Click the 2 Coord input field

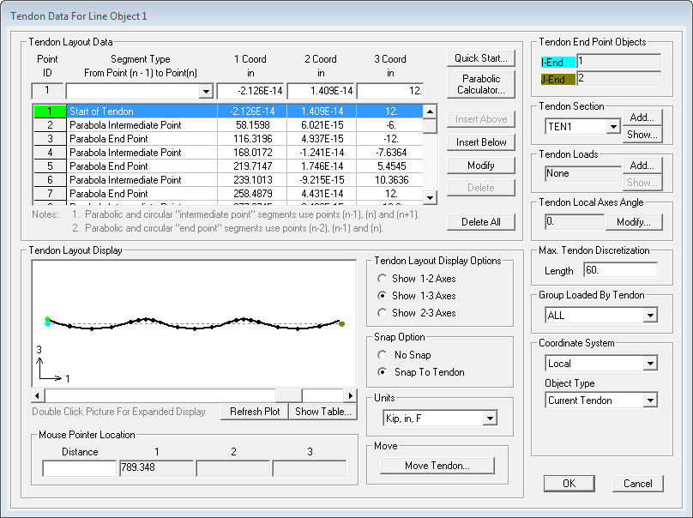pyautogui.click(x=321, y=91)
